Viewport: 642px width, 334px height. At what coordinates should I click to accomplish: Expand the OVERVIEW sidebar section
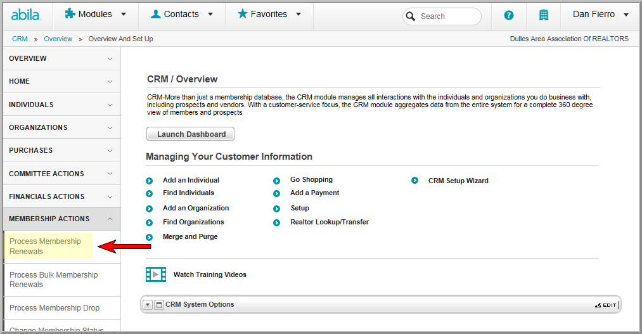(110, 59)
